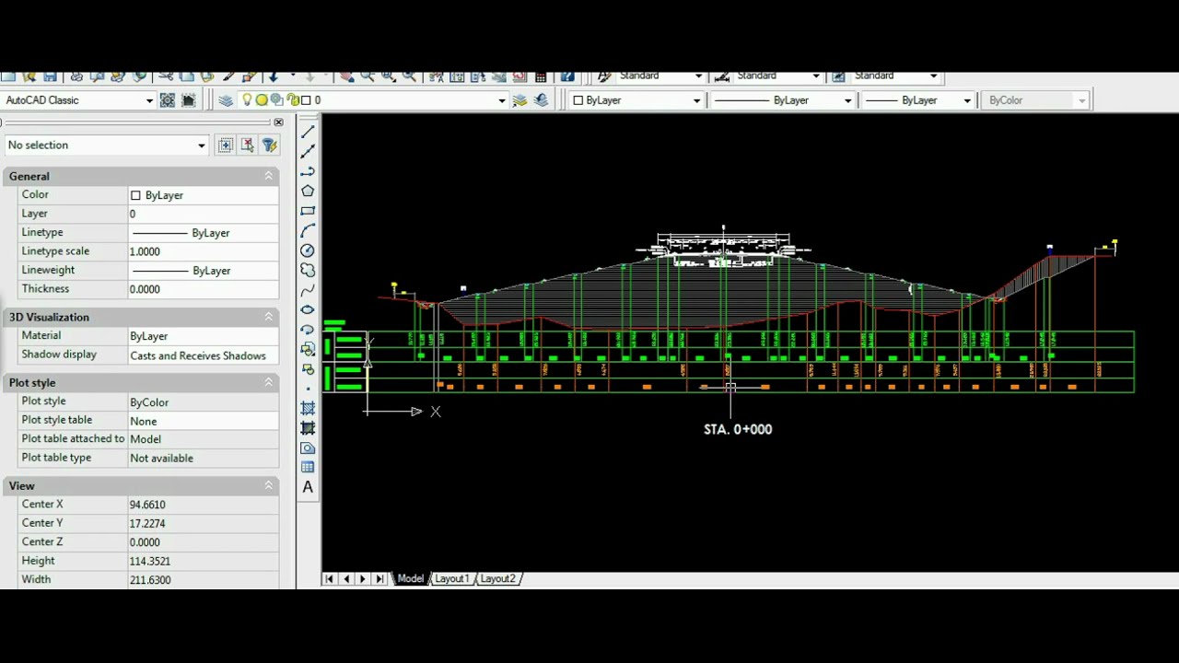Open the Color Control ByLayer dropdown
The image size is (1179, 663).
pyautogui.click(x=696, y=100)
